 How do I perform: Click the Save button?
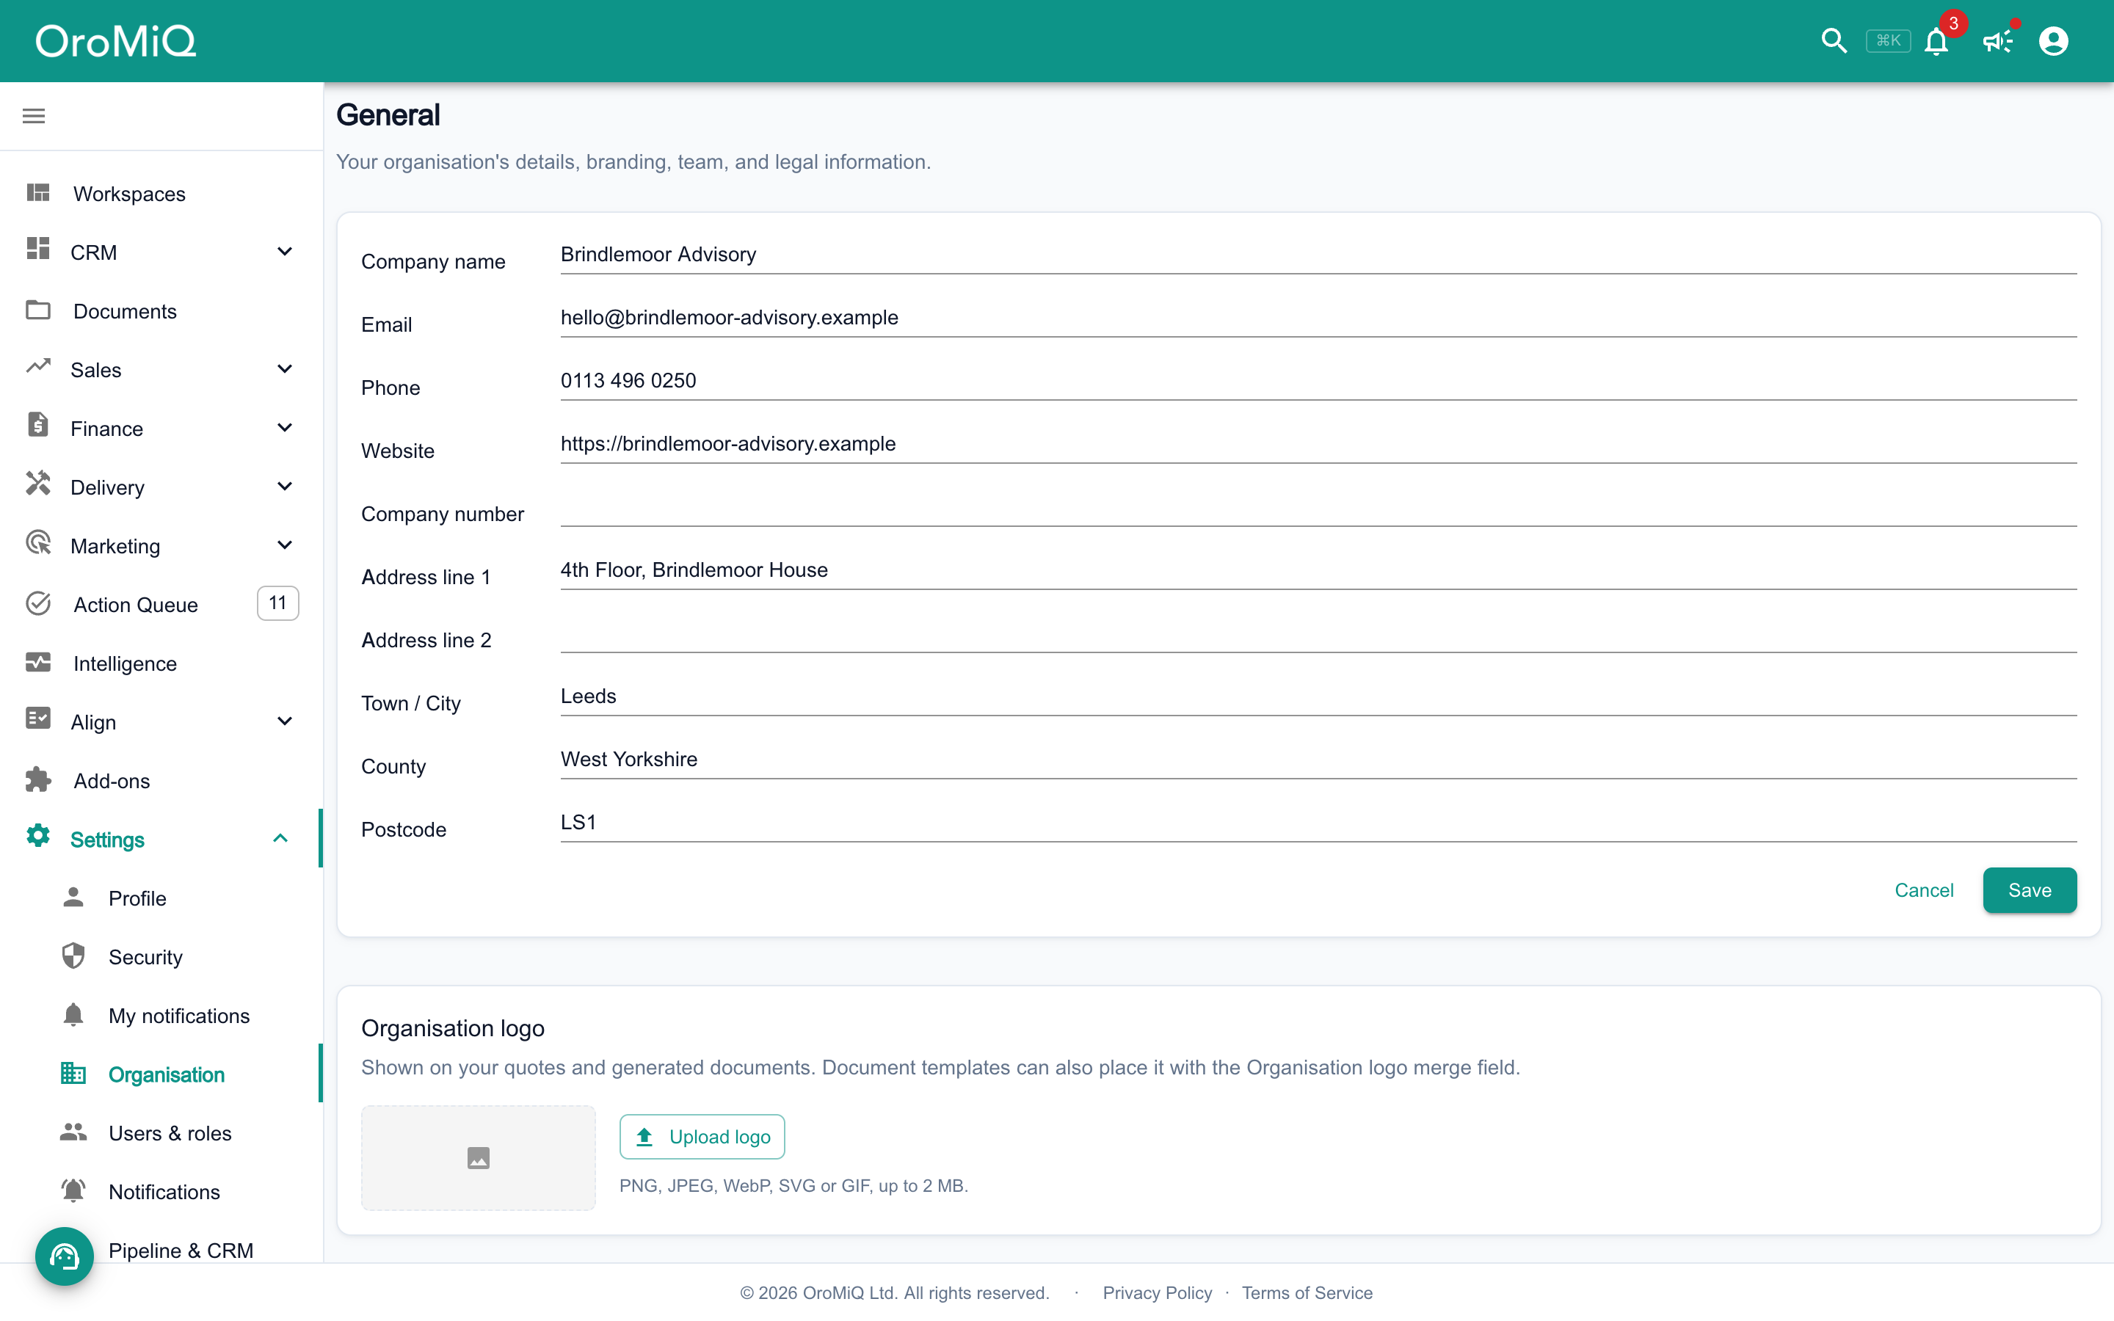click(x=2030, y=890)
